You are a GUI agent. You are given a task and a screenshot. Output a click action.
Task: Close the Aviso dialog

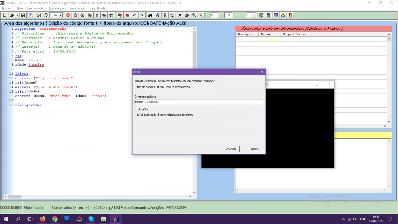point(262,72)
